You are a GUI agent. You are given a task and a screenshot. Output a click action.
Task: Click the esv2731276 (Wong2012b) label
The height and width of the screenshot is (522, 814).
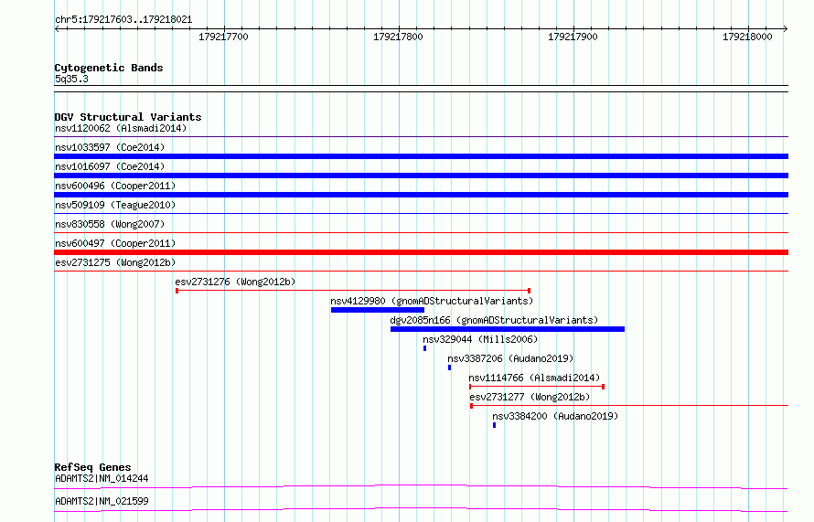point(235,282)
